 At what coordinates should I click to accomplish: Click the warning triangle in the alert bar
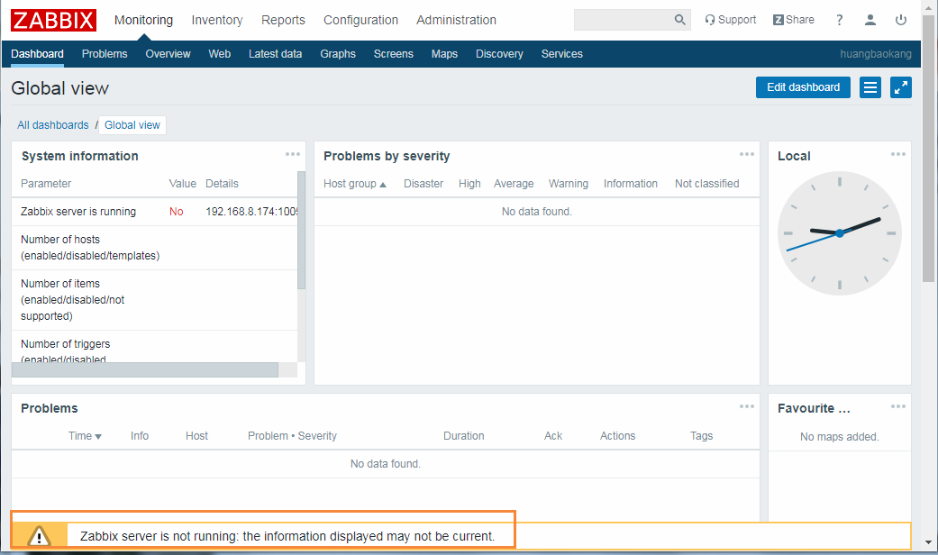38,534
